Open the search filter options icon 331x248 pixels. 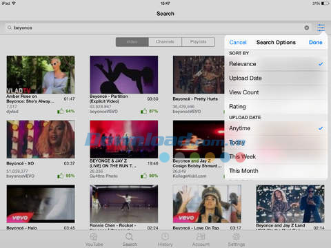[321, 28]
